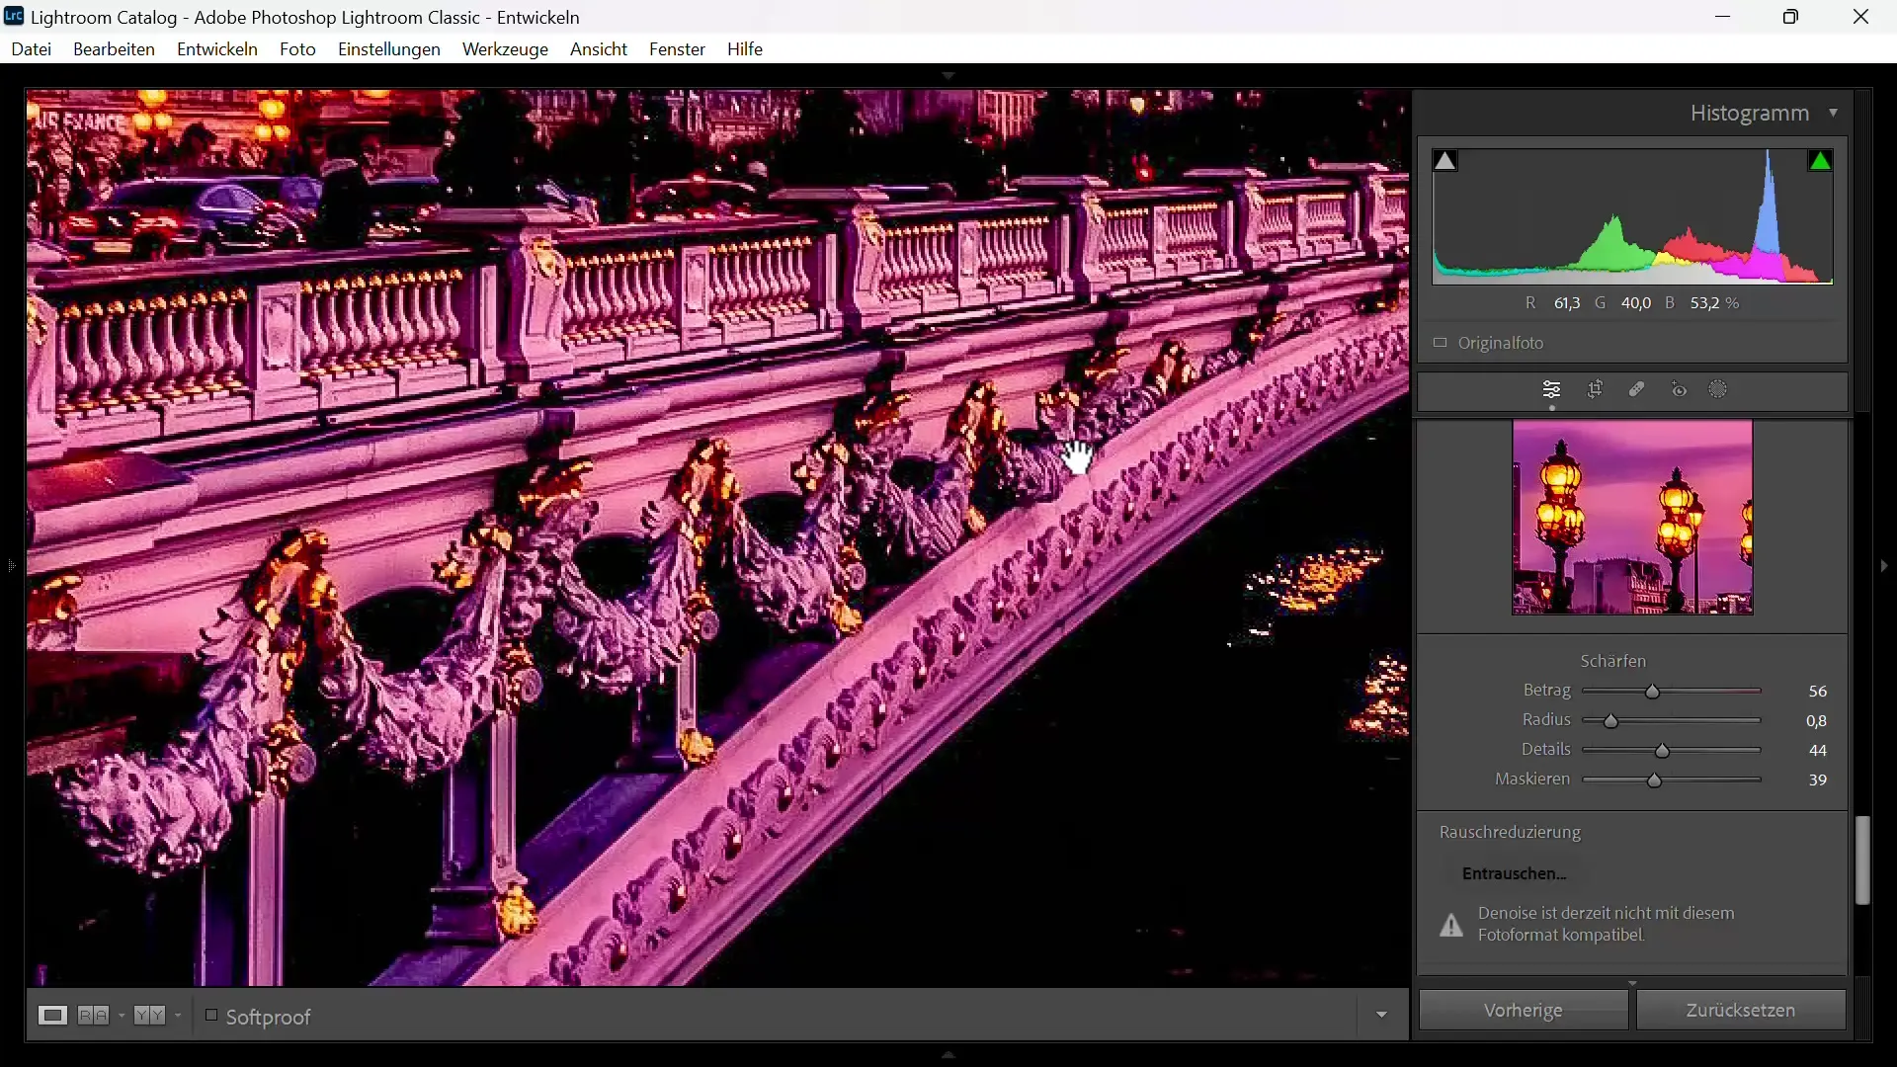This screenshot has width=1897, height=1067.
Task: Select the Y|Y reference view button
Action: coord(149,1016)
